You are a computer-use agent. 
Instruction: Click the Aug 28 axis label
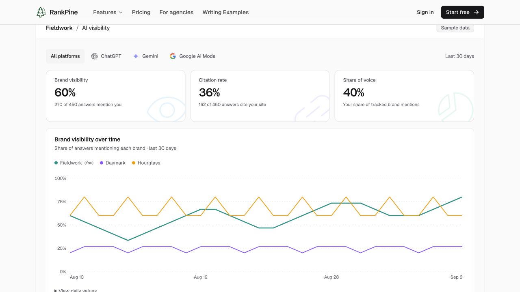pos(331,277)
